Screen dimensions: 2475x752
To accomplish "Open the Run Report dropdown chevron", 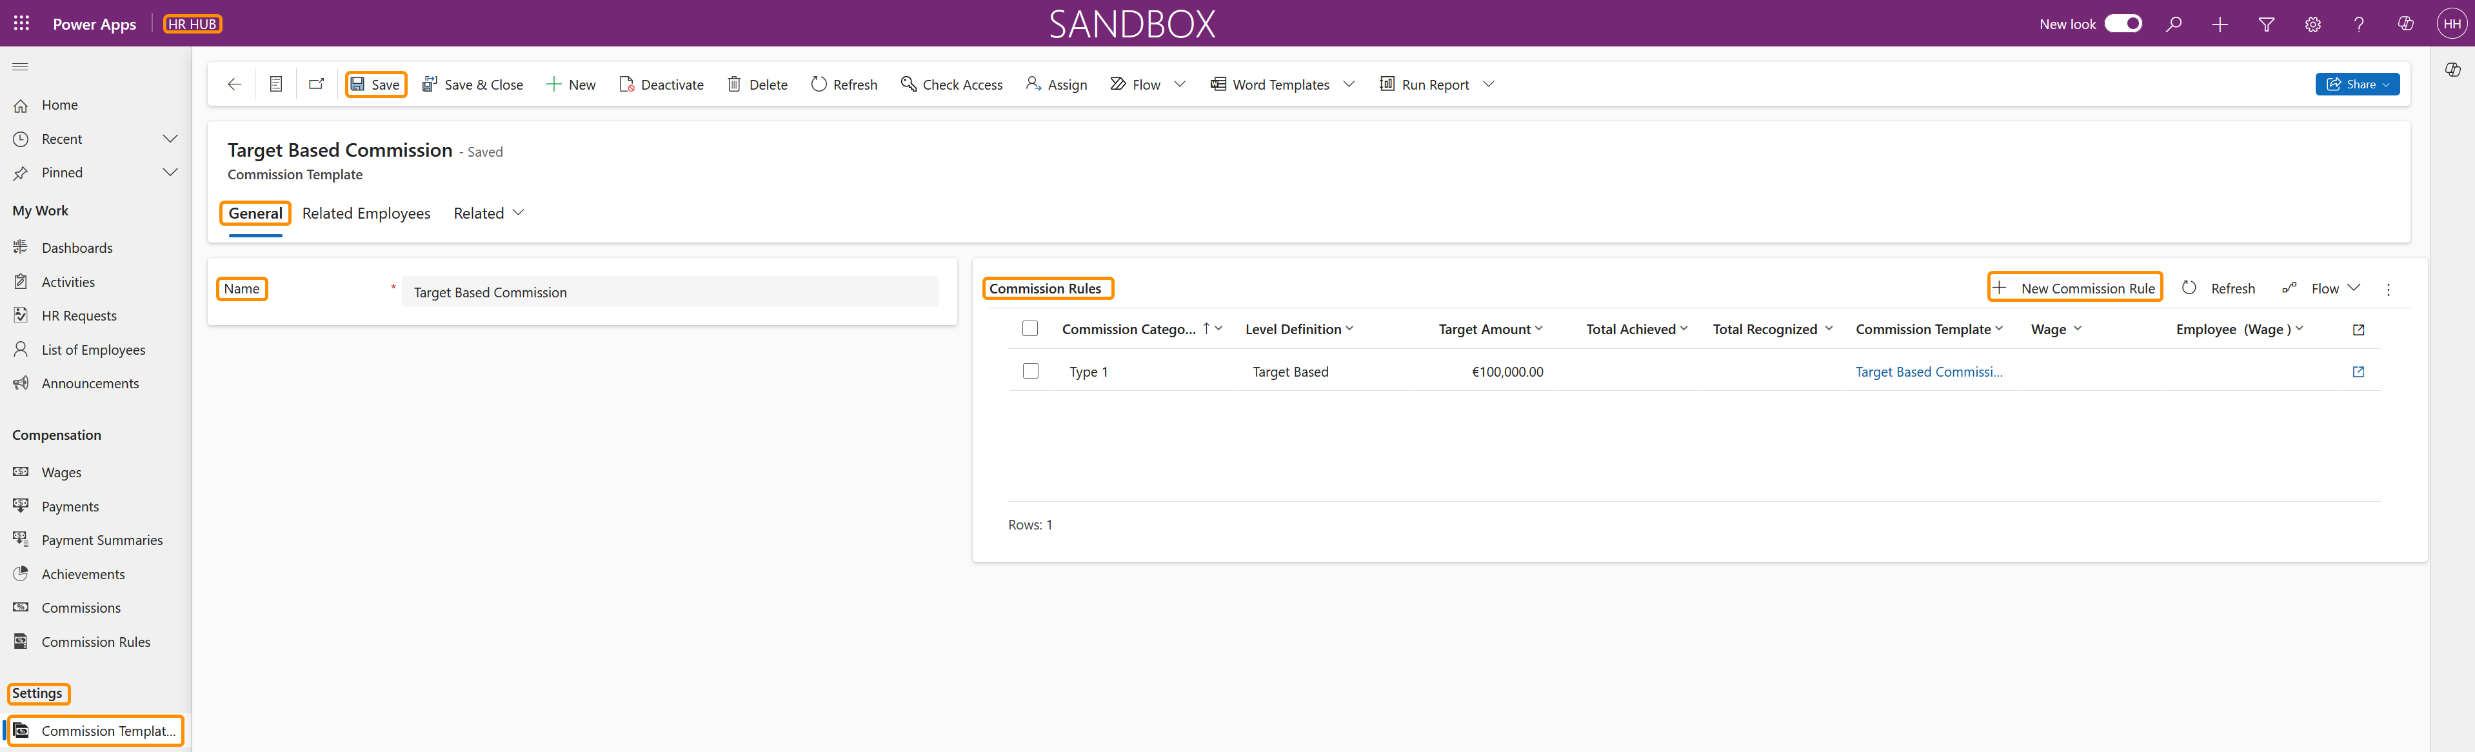I will pos(1487,84).
